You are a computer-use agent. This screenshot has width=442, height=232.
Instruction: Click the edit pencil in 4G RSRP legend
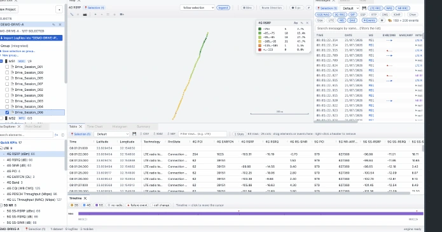(x=301, y=23)
